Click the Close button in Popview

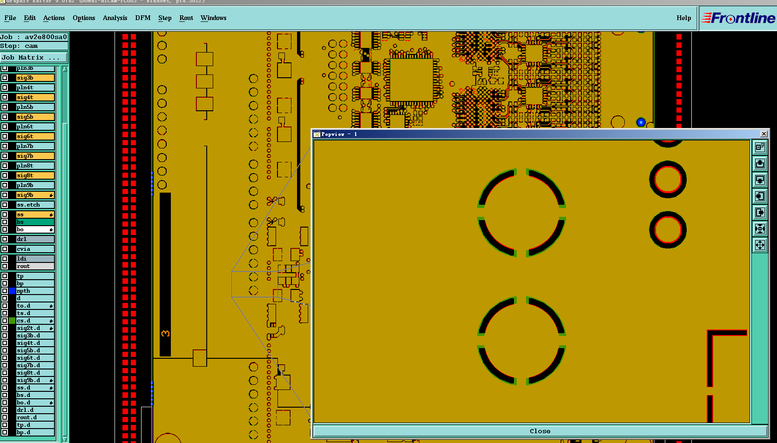[x=540, y=431]
